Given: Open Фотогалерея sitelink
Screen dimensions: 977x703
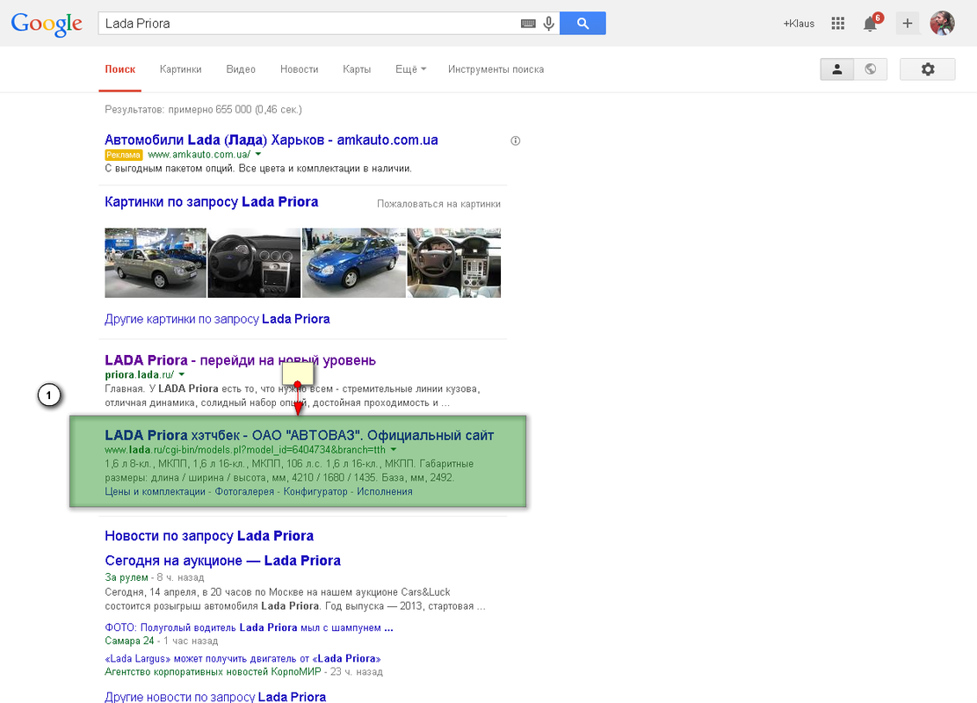Looking at the screenshot, I should (244, 492).
